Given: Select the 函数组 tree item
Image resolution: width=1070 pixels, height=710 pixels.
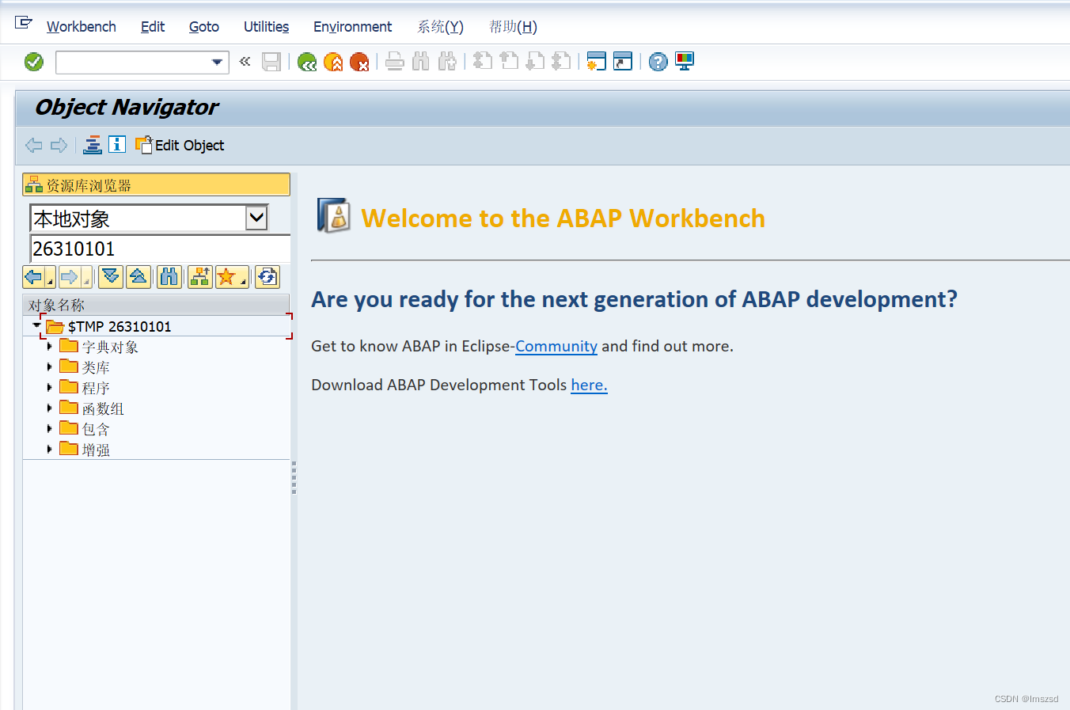Looking at the screenshot, I should 103,408.
